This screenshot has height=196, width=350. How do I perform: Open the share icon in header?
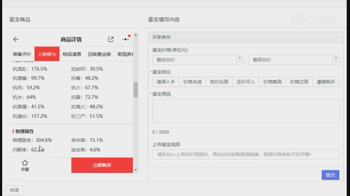pos(110,39)
